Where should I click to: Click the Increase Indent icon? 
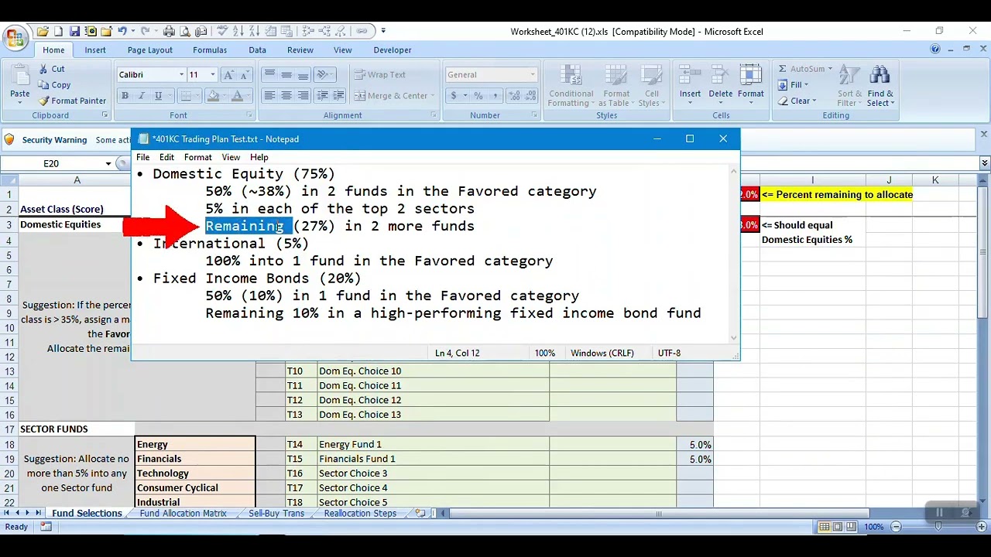click(x=338, y=96)
